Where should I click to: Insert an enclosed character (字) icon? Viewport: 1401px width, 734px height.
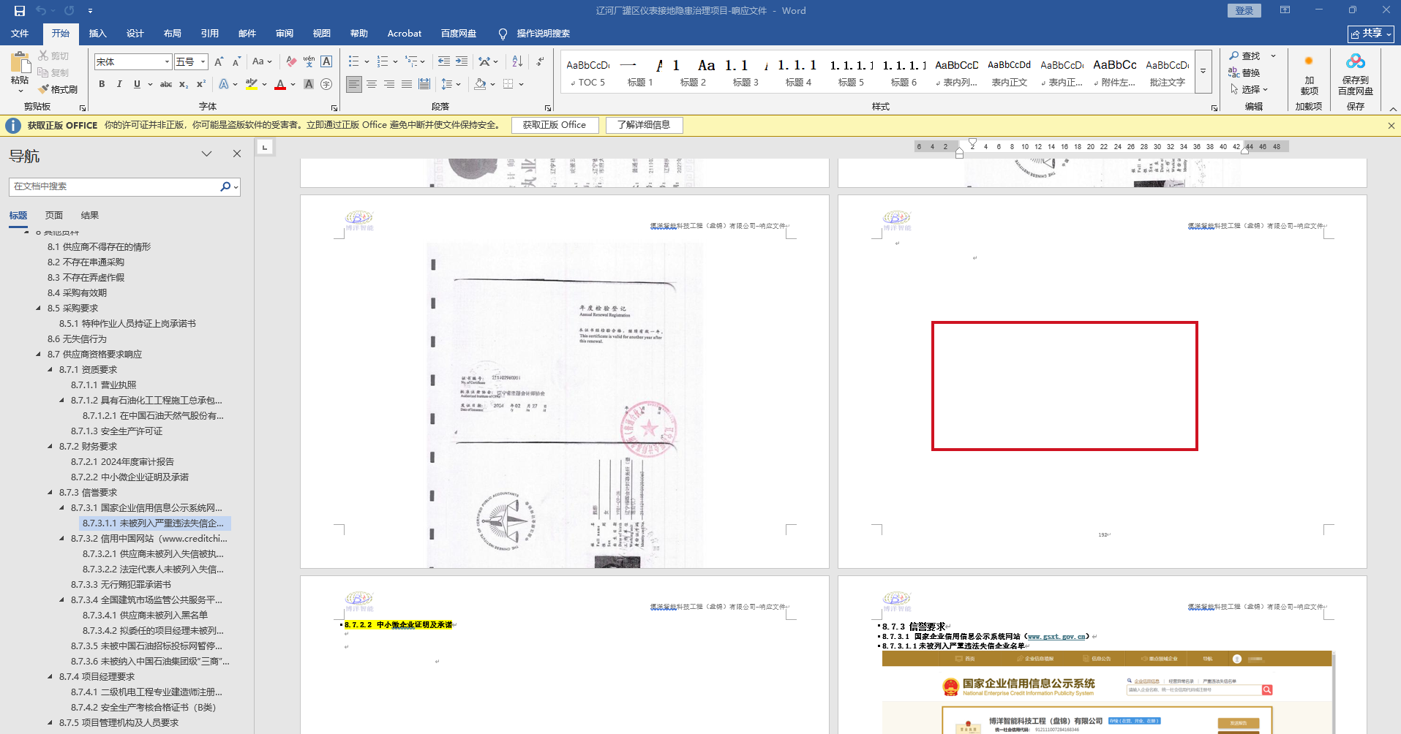(326, 84)
